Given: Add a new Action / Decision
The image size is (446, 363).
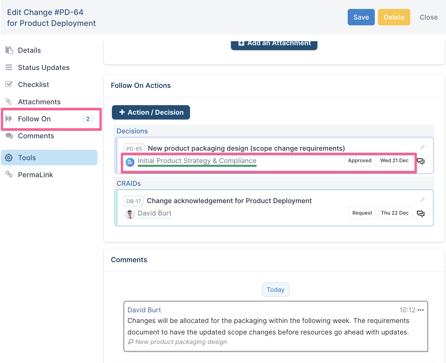Looking at the screenshot, I should click(151, 112).
